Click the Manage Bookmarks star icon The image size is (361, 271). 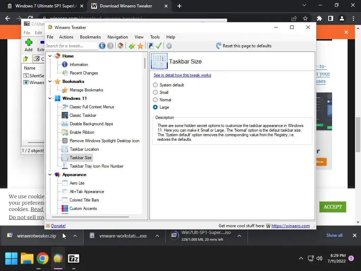pyautogui.click(x=65, y=90)
